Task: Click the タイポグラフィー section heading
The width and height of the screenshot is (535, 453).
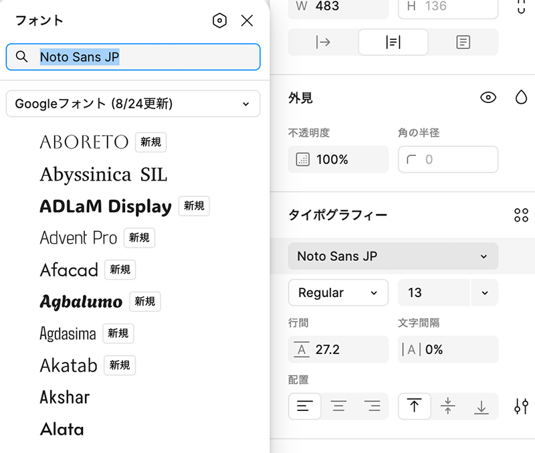Action: coord(338,215)
